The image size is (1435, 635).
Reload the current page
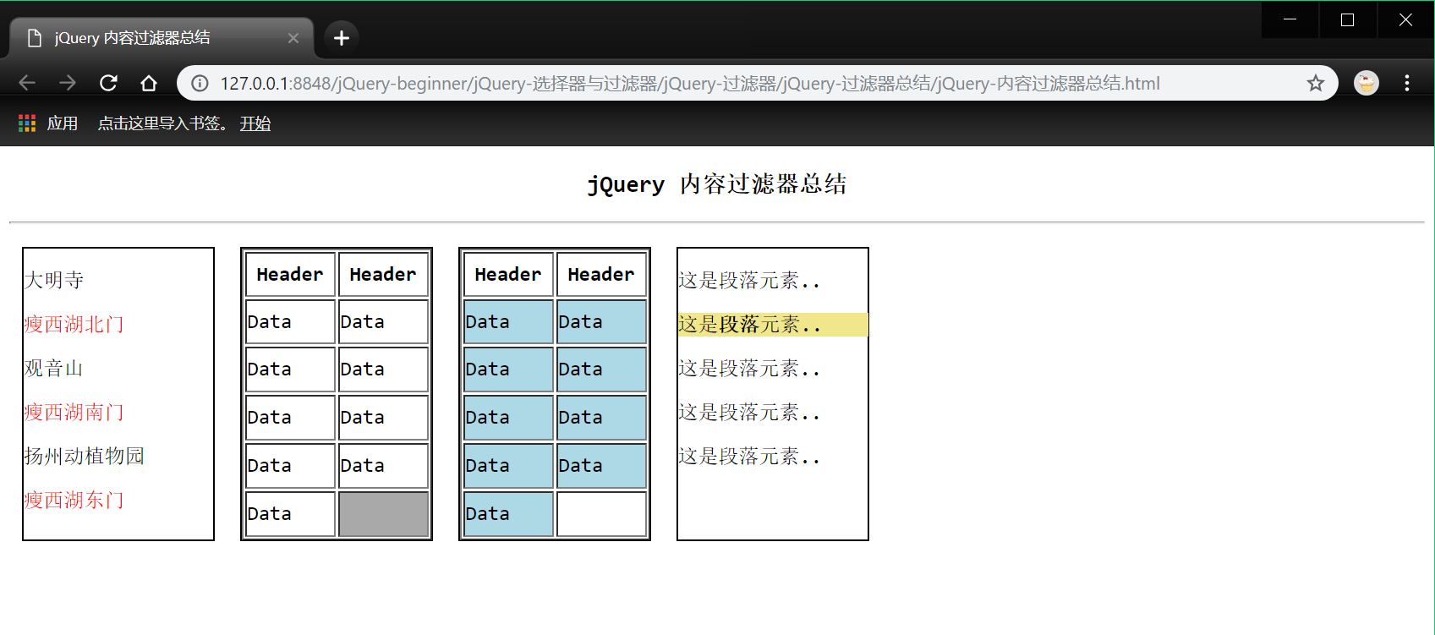pyautogui.click(x=108, y=83)
